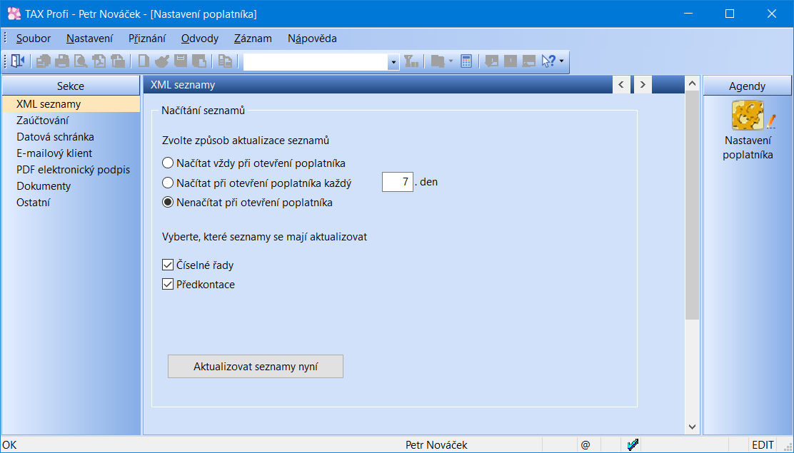Click the calculator icon in toolbar
The width and height of the screenshot is (794, 453).
[x=466, y=61]
